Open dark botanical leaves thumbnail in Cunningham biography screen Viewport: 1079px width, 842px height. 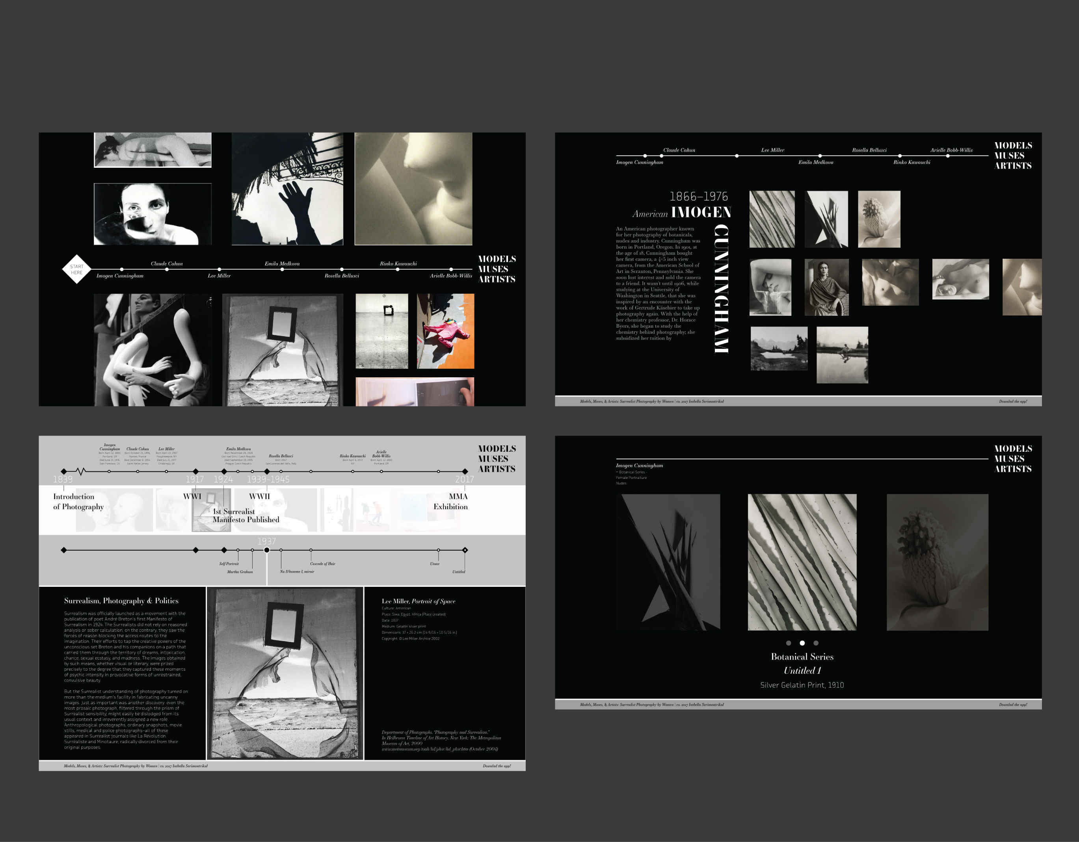(826, 219)
